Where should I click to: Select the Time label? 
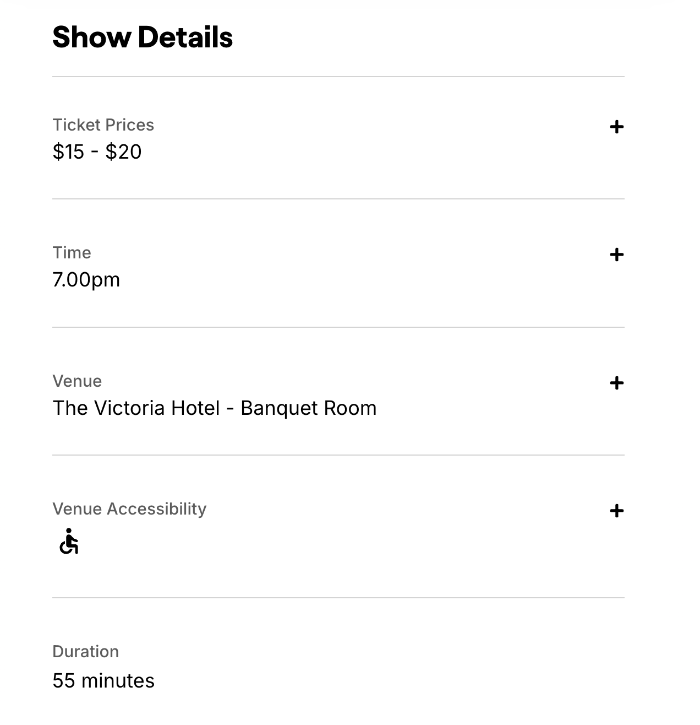72,253
